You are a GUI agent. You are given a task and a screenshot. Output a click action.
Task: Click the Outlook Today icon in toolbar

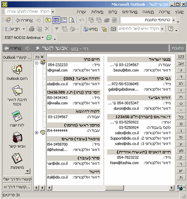[8, 20]
